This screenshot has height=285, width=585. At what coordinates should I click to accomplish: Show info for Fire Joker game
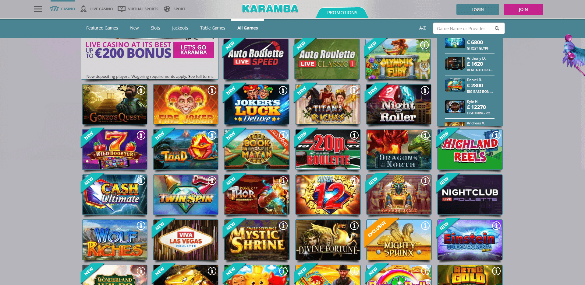click(x=212, y=90)
